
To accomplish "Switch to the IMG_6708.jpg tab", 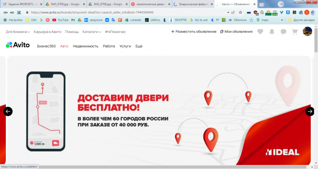I will tap(108, 4).
